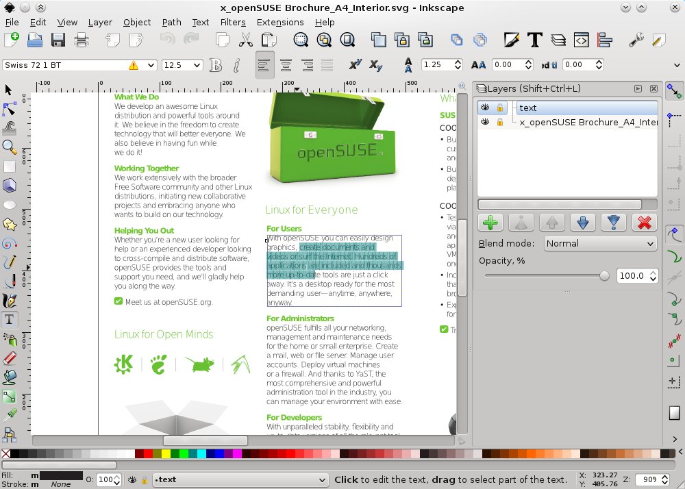Select the Zoom magnifier tool
Screen dimensions: 685x489
tap(10, 147)
